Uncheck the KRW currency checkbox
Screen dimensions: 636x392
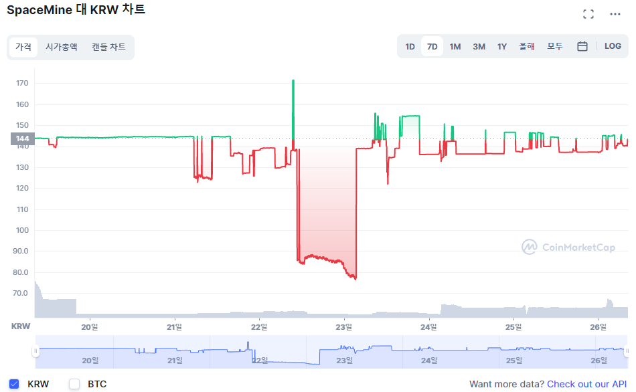pos(14,383)
